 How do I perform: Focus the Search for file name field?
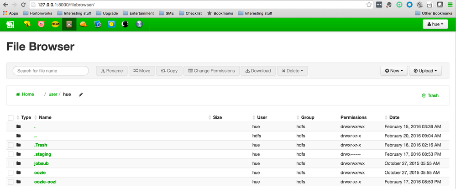point(50,71)
